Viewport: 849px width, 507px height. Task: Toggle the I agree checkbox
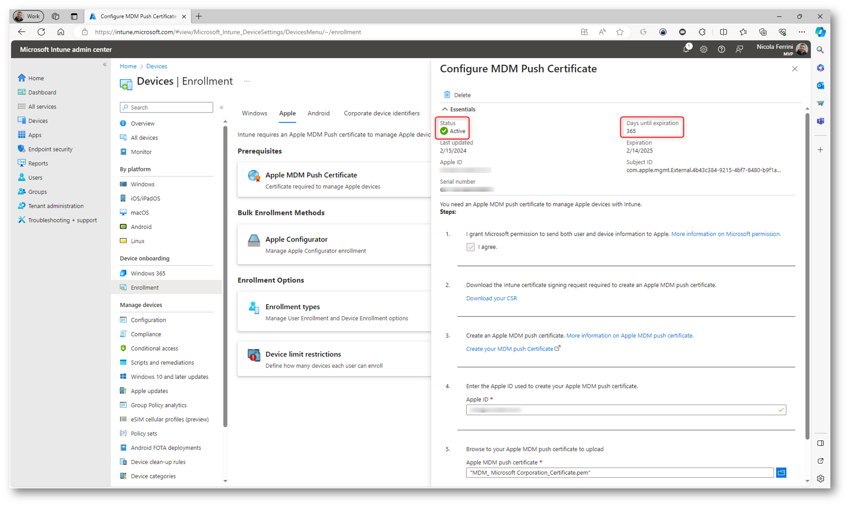(470, 247)
